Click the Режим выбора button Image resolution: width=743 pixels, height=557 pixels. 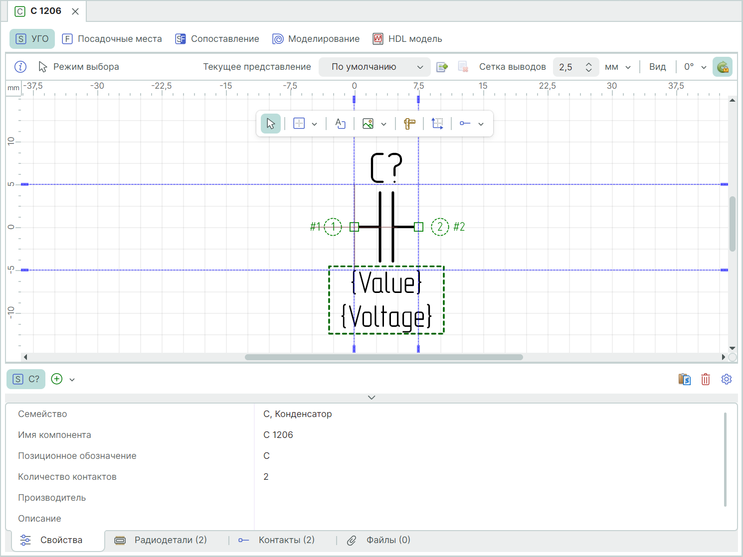(x=79, y=67)
